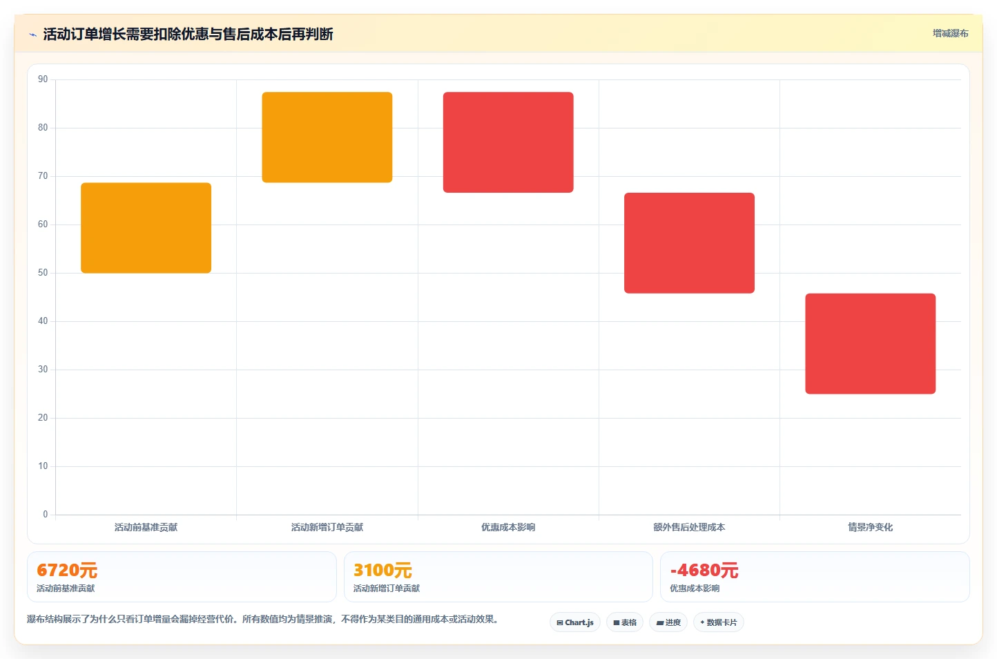The image size is (997, 659).
Task: Click axis label 活动前基准贡献 under the chart
Action: (x=146, y=527)
